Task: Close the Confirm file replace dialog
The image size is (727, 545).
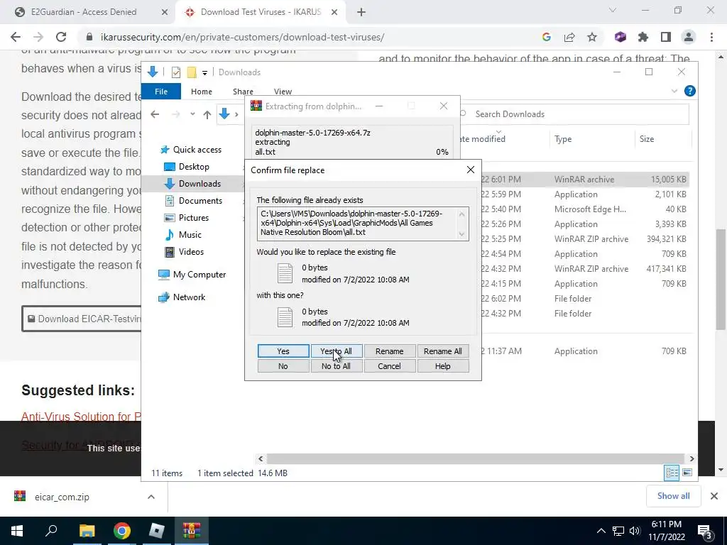Action: pos(470,170)
